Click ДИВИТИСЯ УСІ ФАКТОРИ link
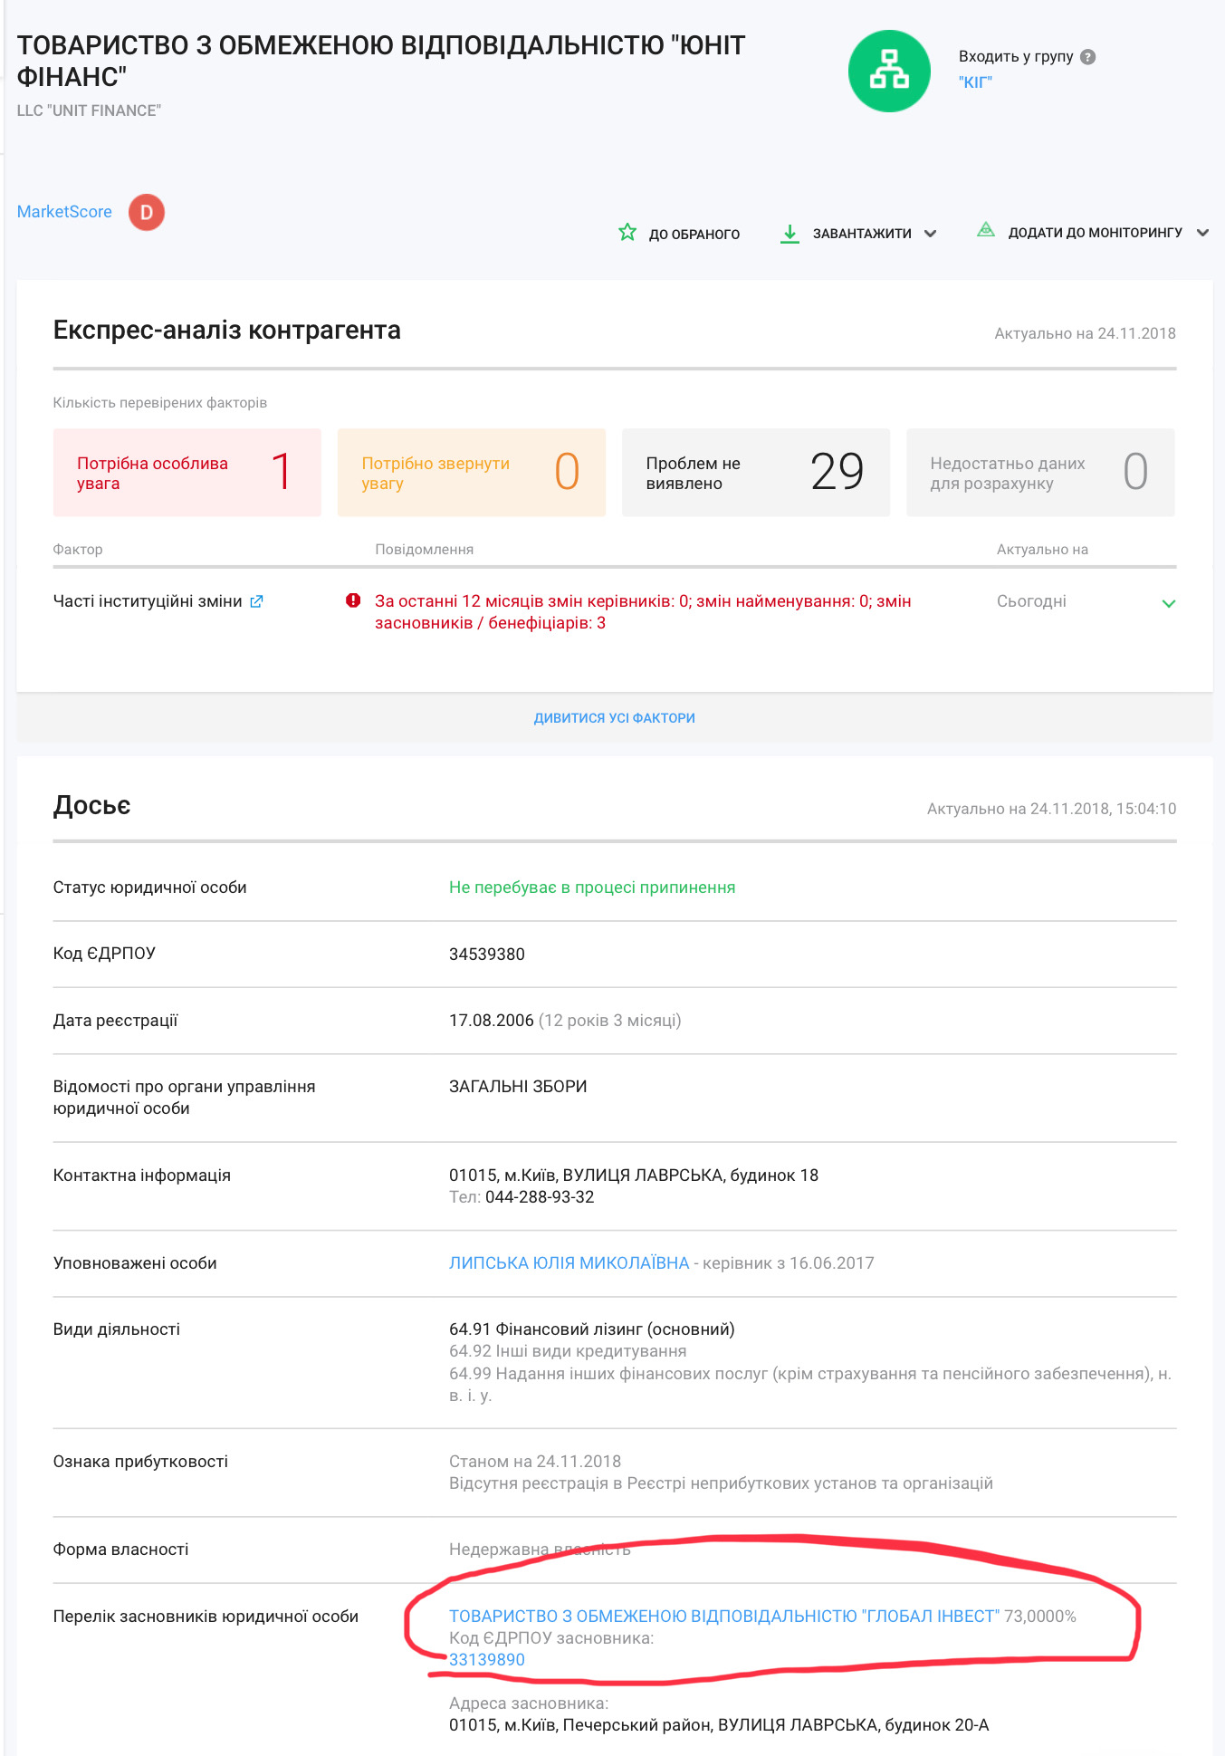The image size is (1225, 1756). (x=614, y=718)
